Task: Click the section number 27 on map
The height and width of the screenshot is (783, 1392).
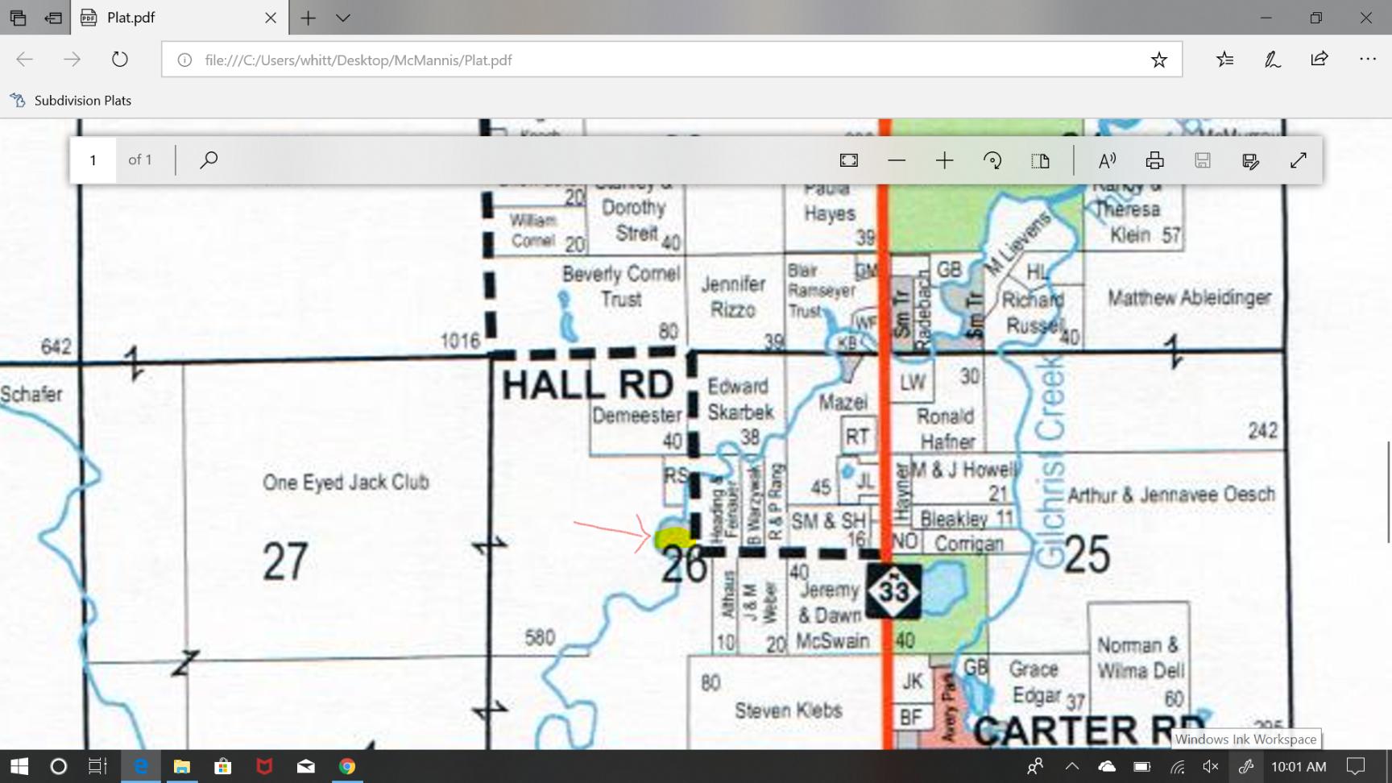Action: (285, 561)
